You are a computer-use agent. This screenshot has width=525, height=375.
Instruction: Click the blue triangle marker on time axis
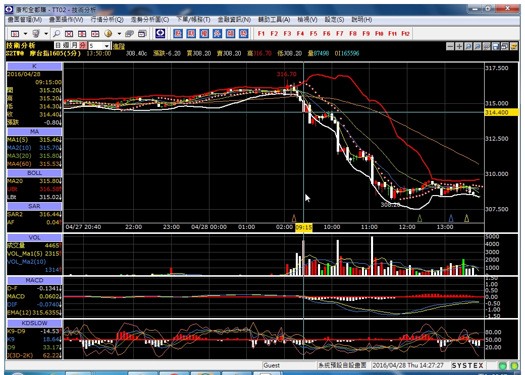[x=451, y=218]
